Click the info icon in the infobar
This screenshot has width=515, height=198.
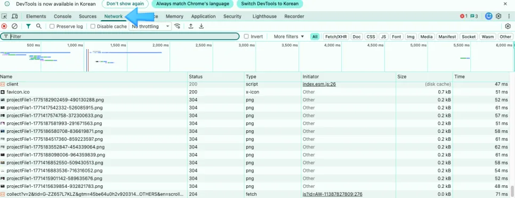point(7,4)
